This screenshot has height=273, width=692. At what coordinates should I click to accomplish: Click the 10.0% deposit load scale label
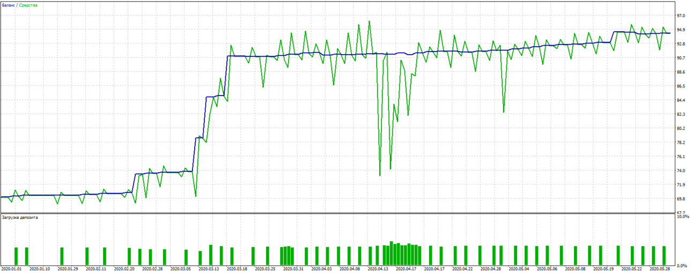click(683, 217)
